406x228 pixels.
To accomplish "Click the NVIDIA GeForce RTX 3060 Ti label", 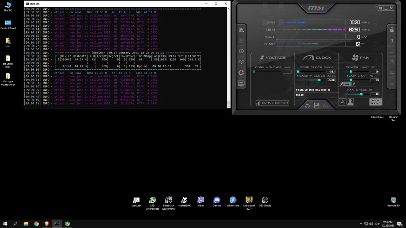I will click(x=313, y=90).
